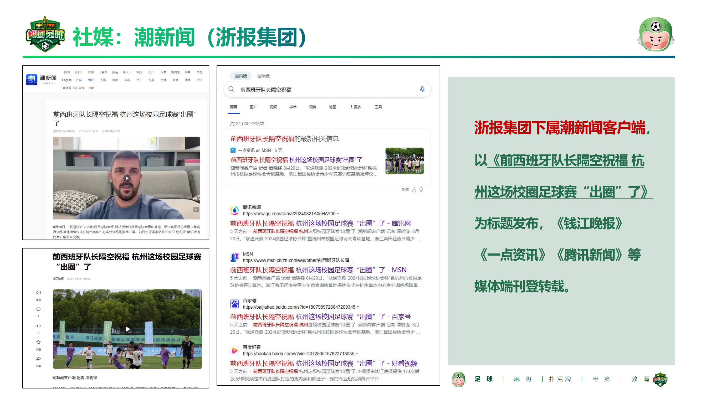
Task: Click the msn.com result URL text
Action: pos(298,260)
